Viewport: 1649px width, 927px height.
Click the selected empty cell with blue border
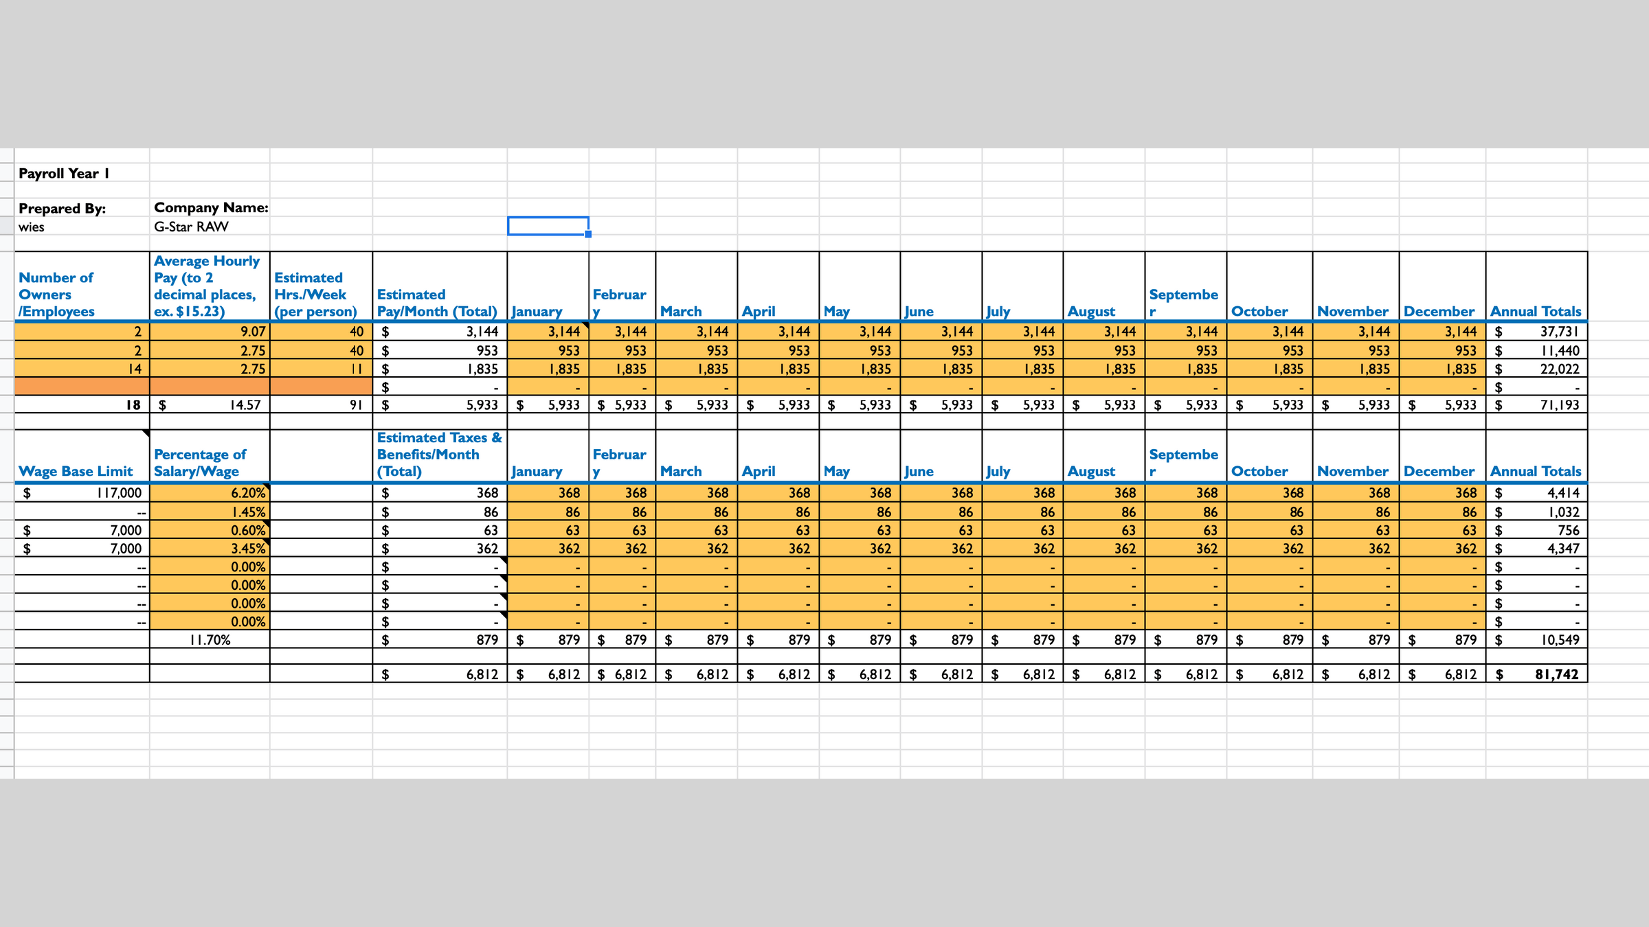[x=548, y=226]
